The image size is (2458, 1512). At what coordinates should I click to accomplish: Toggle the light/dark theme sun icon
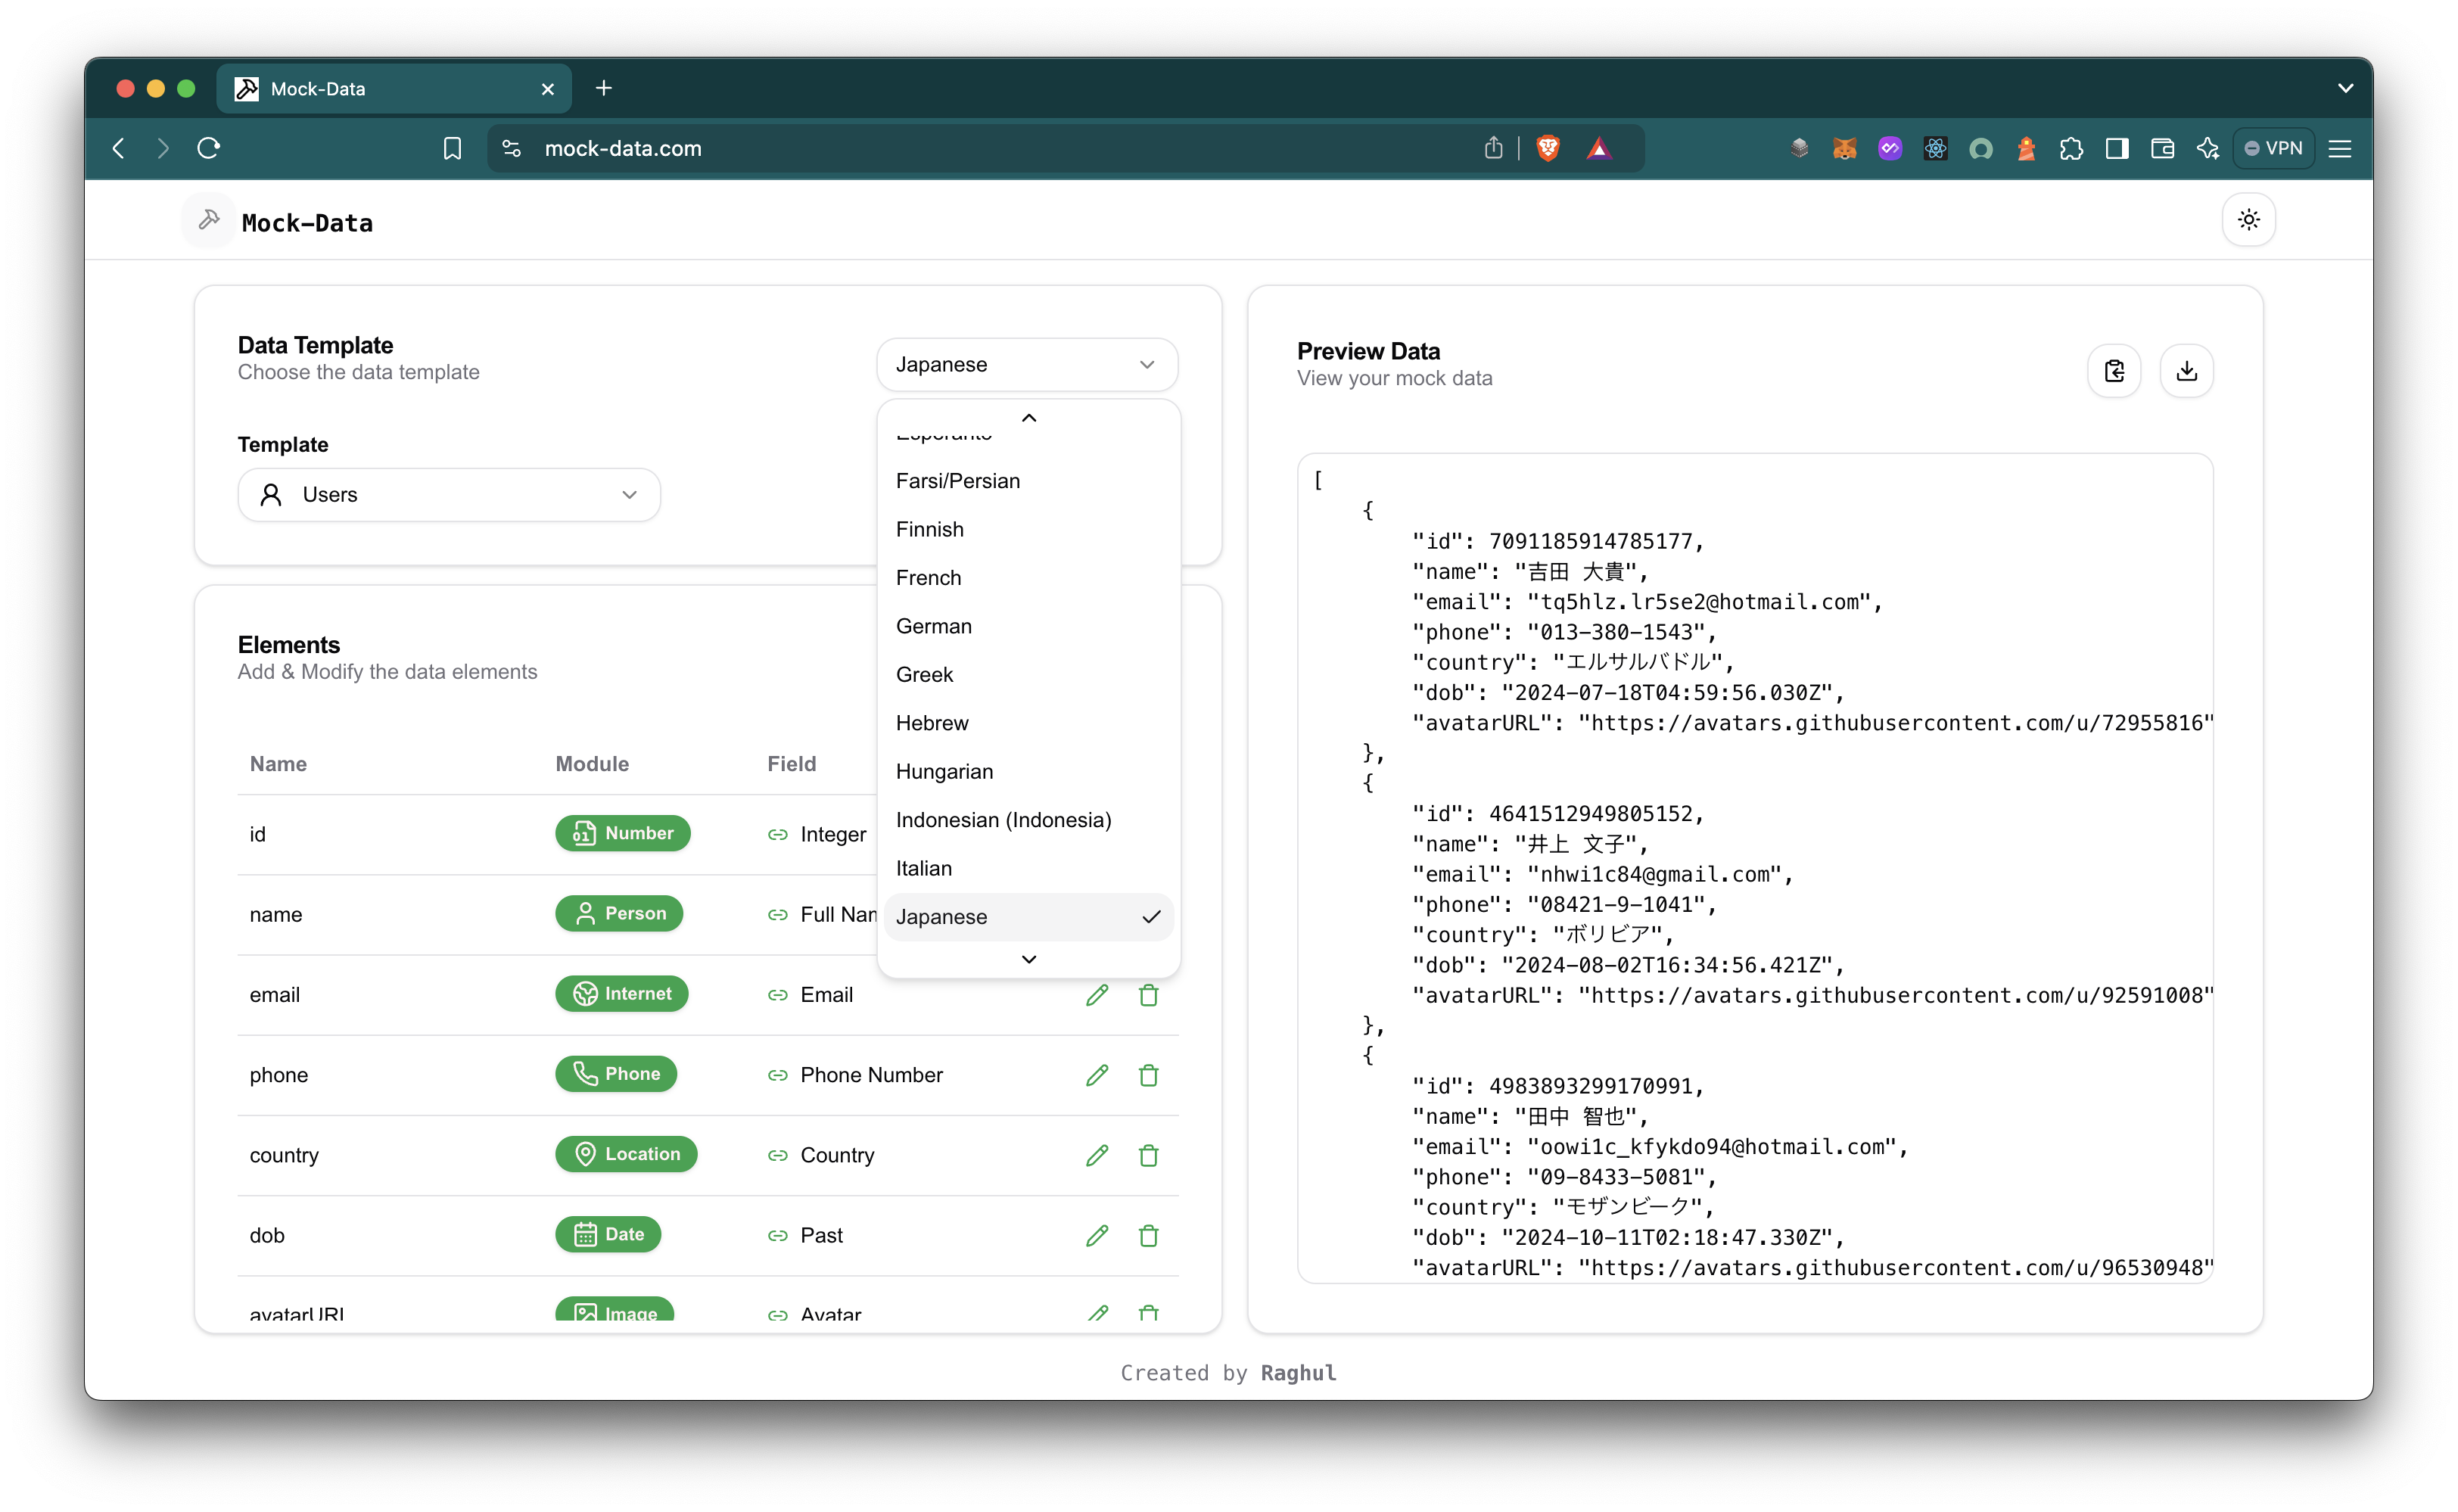click(2248, 220)
